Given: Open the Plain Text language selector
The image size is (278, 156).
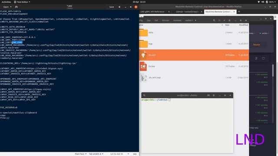Looking at the screenshot, I should (80, 154).
